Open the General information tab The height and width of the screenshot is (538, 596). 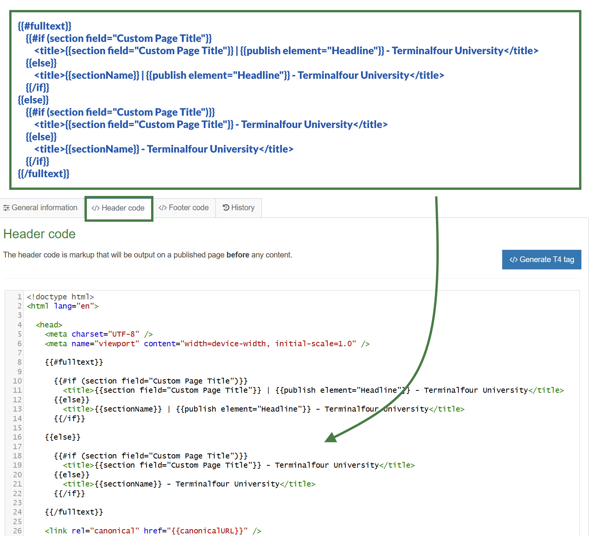click(x=40, y=208)
